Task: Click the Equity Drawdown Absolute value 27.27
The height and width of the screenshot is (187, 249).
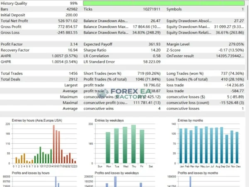Action: (239, 21)
